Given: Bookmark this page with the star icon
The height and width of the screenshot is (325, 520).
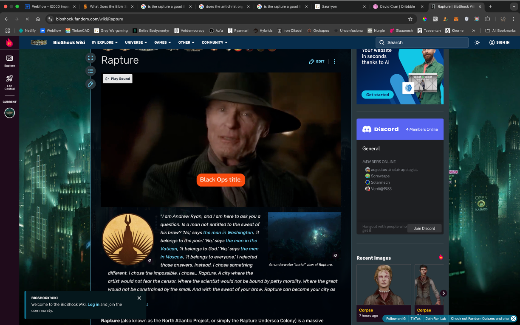Looking at the screenshot, I should tap(410, 19).
